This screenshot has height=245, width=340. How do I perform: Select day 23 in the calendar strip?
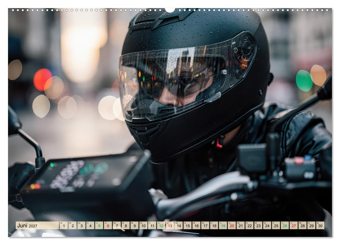pyautogui.click(x=258, y=225)
